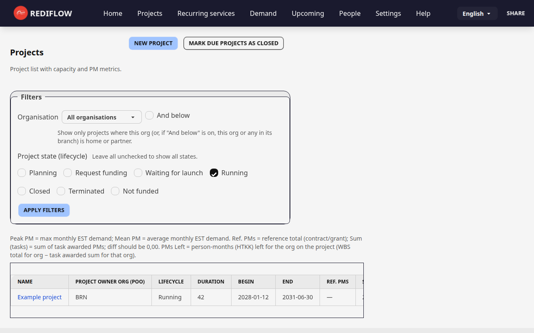Open the People page
Image resolution: width=534 pixels, height=333 pixels.
click(350, 13)
